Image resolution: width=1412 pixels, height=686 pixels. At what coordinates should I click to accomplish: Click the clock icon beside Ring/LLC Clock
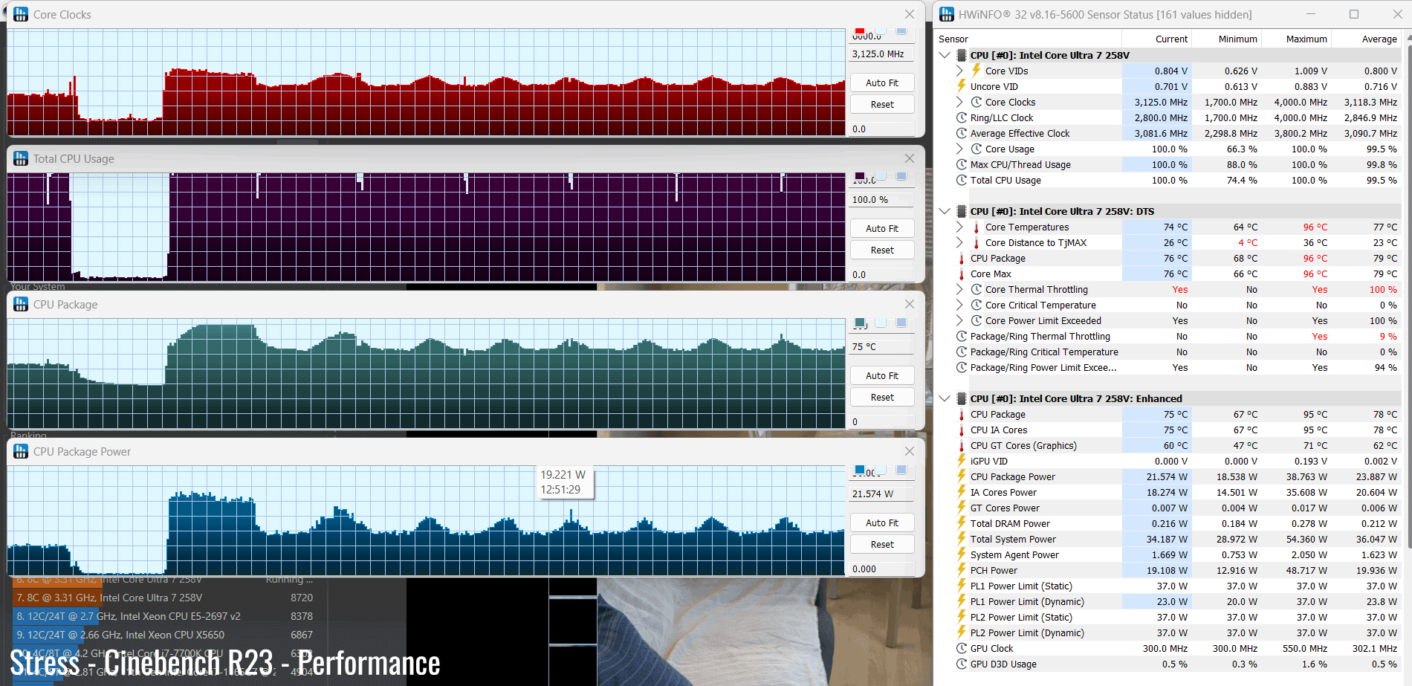coord(962,117)
